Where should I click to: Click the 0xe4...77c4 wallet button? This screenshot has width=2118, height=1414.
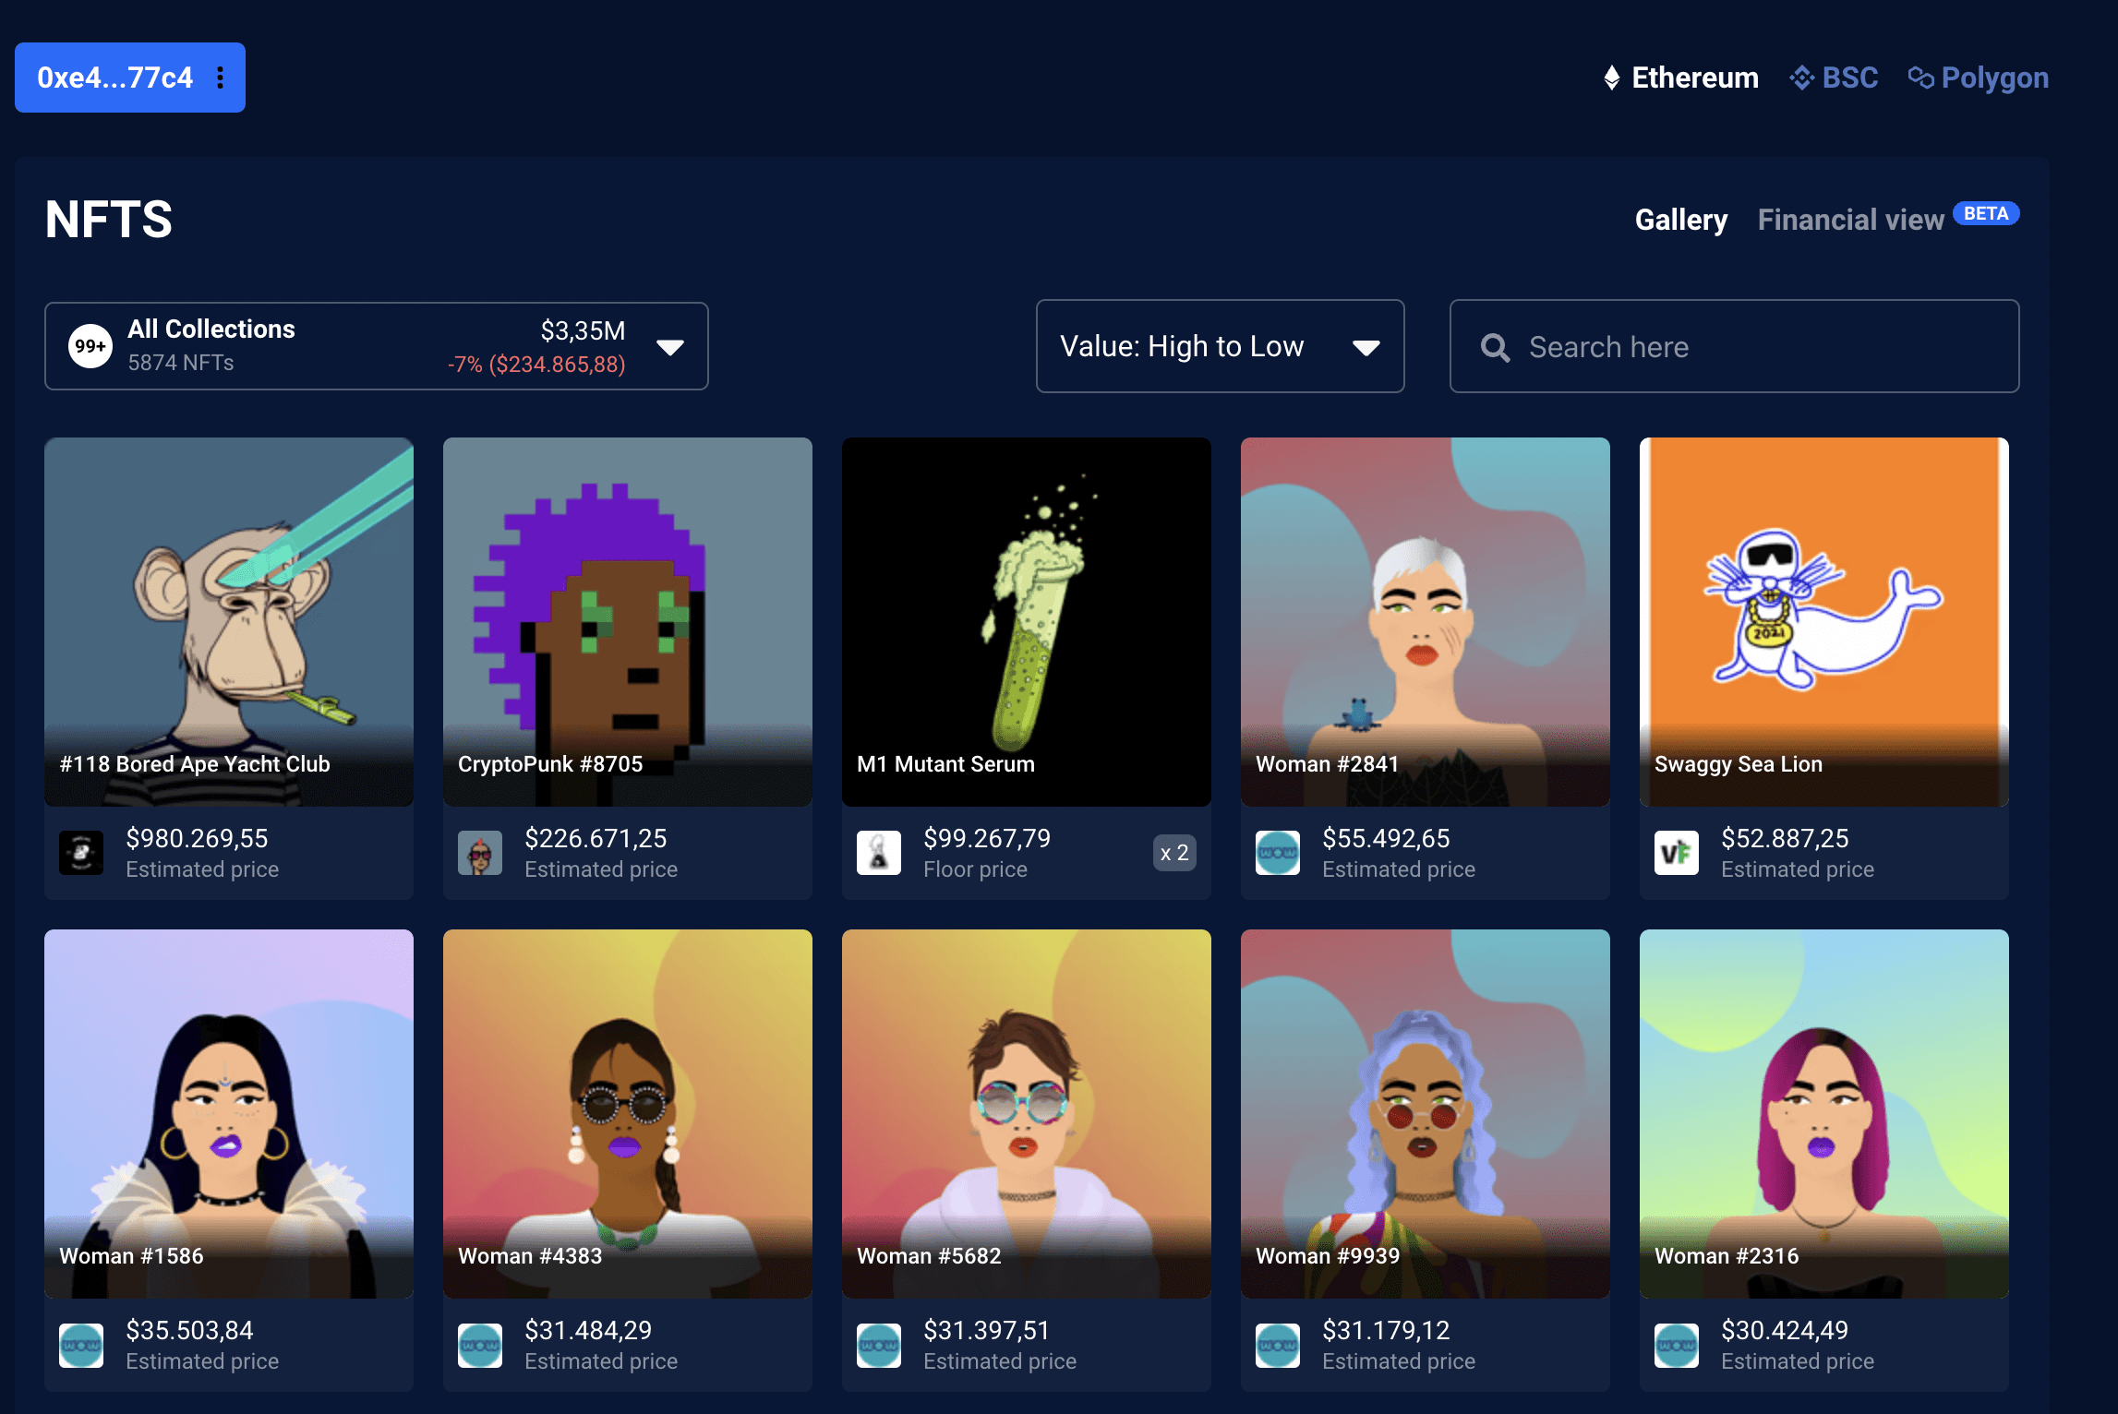point(114,78)
